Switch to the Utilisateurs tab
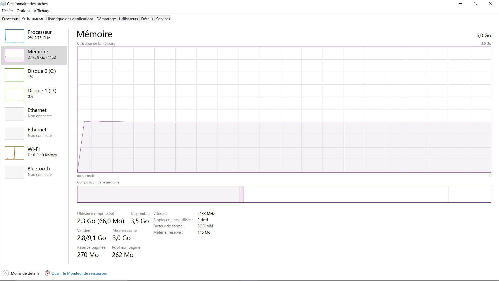The height and width of the screenshot is (281, 499). click(x=128, y=19)
